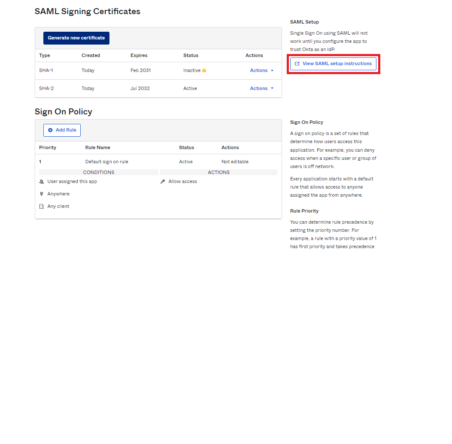Click the Inactive status of the SHA-1 certificate
The width and height of the screenshot is (452, 444).
[x=191, y=71]
